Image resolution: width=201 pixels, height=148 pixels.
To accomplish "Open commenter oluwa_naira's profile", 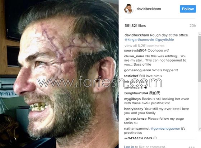I will 134,56.
